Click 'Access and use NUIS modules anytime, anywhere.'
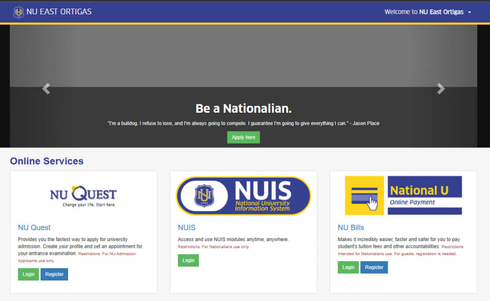The image size is (490, 301). pyautogui.click(x=233, y=239)
